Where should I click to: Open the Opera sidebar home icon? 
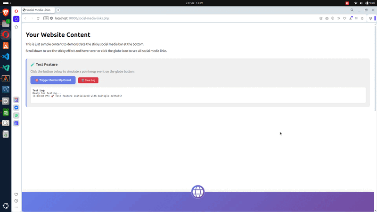tap(16, 19)
